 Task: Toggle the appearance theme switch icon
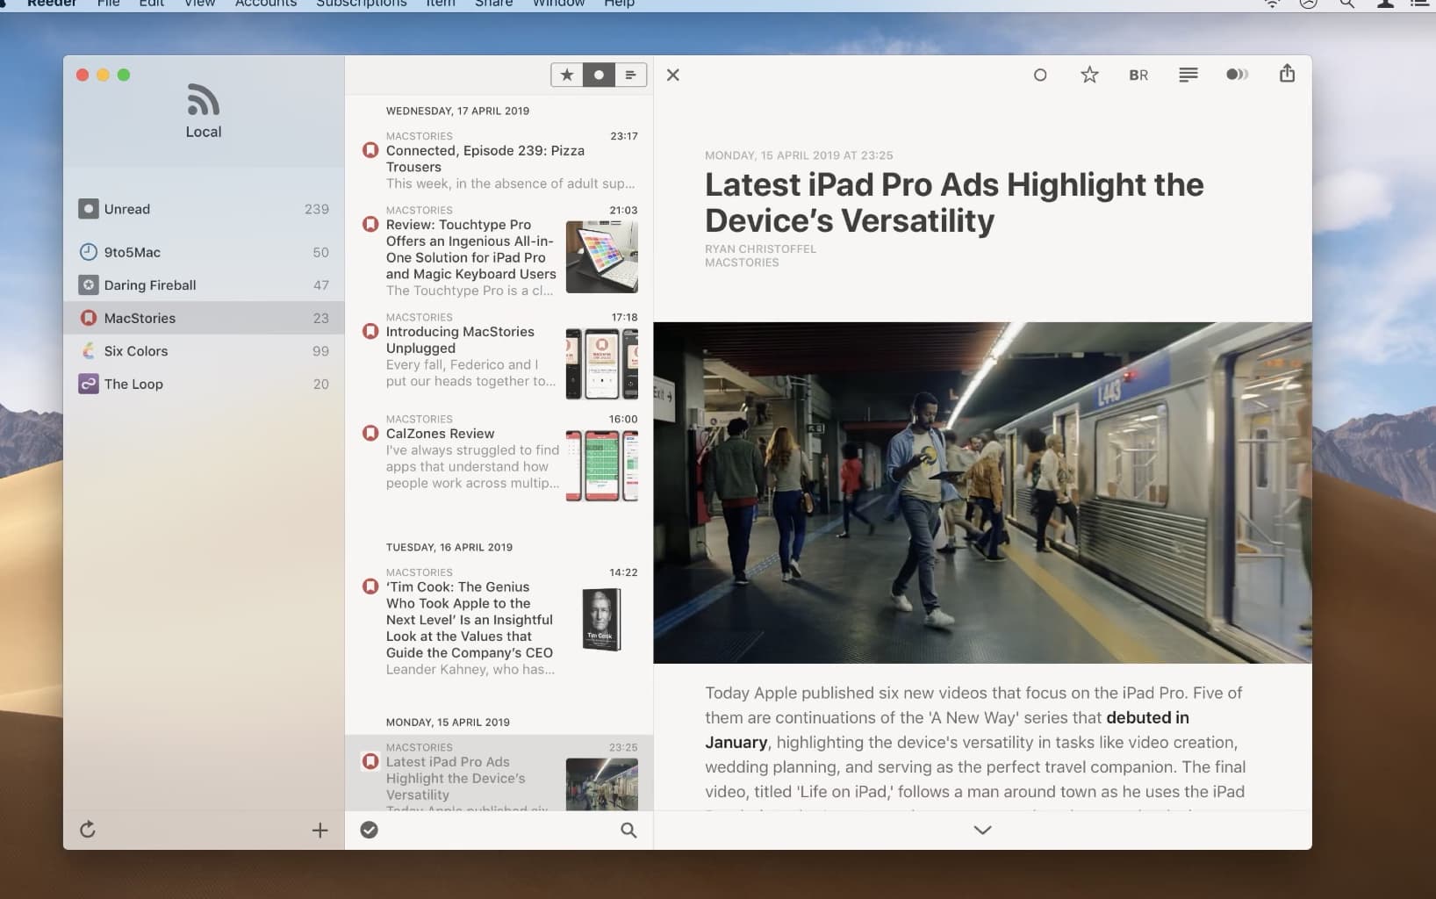pyautogui.click(x=1237, y=75)
